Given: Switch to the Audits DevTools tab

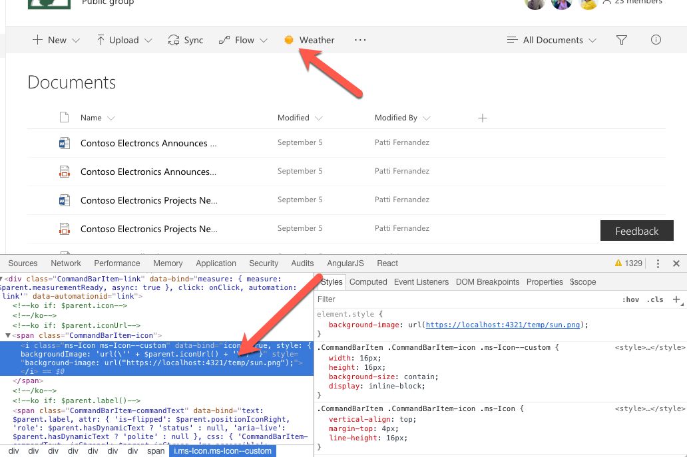Looking at the screenshot, I should point(302,263).
